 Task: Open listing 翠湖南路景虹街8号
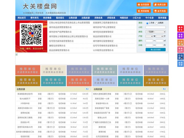[x=25, y=94]
